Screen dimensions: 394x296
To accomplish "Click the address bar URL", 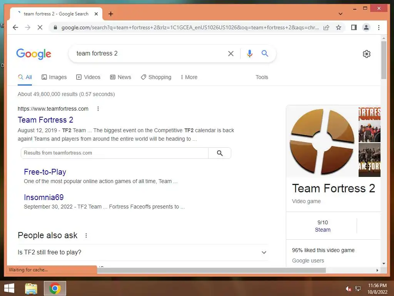I will pyautogui.click(x=190, y=27).
